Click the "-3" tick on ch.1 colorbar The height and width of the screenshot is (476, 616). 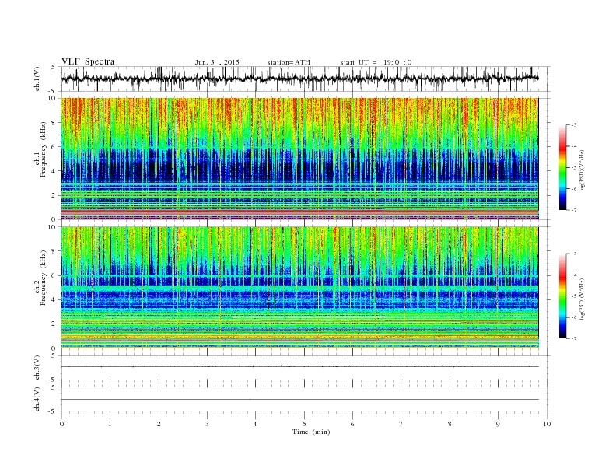pyautogui.click(x=574, y=125)
